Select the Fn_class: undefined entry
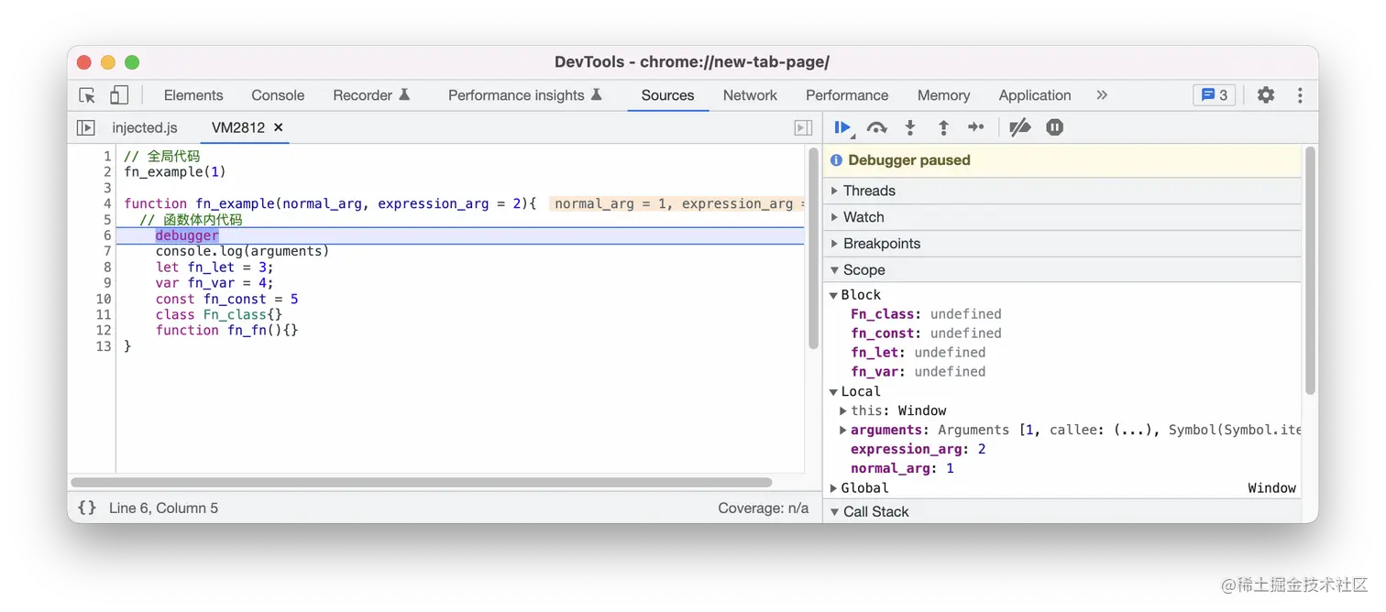1386x612 pixels. pos(926,314)
